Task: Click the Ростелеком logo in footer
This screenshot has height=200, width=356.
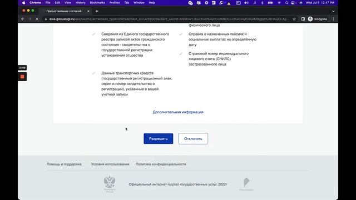Action: pos(246,184)
